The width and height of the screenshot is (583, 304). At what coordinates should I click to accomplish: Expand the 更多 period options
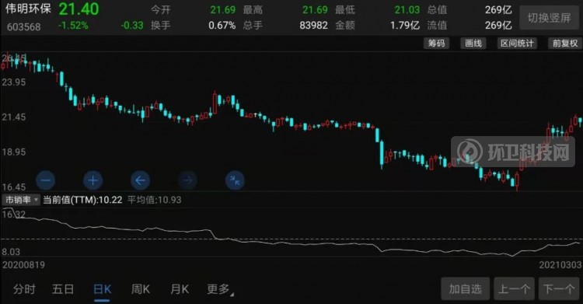coord(220,289)
